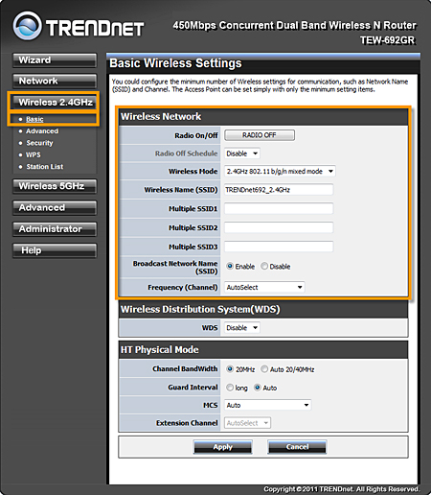Open the Wireless 5GHz menu
The width and height of the screenshot is (431, 495).
point(55,186)
